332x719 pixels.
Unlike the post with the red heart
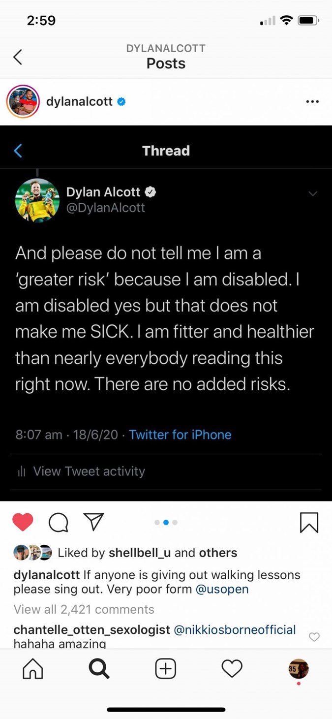(x=23, y=522)
